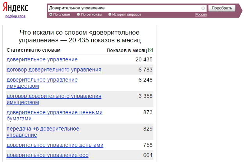The width and height of the screenshot is (244, 162).
Task: Open the 'подбор слов' link under logo
Action: pos(15,16)
